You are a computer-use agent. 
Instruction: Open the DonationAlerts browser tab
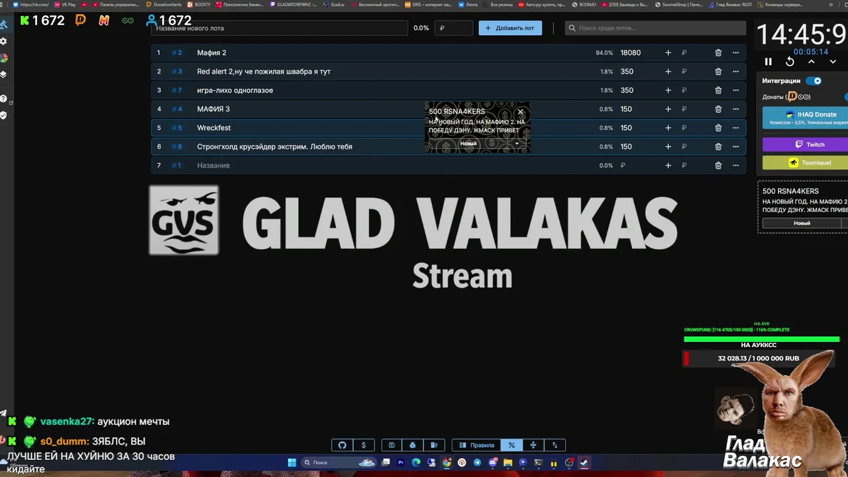click(x=164, y=5)
